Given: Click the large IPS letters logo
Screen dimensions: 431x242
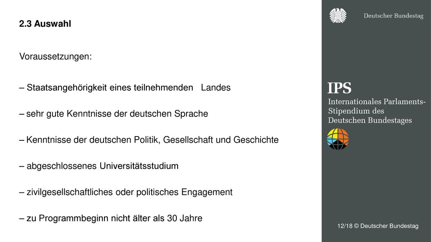Looking at the screenshot, I should 339,88.
